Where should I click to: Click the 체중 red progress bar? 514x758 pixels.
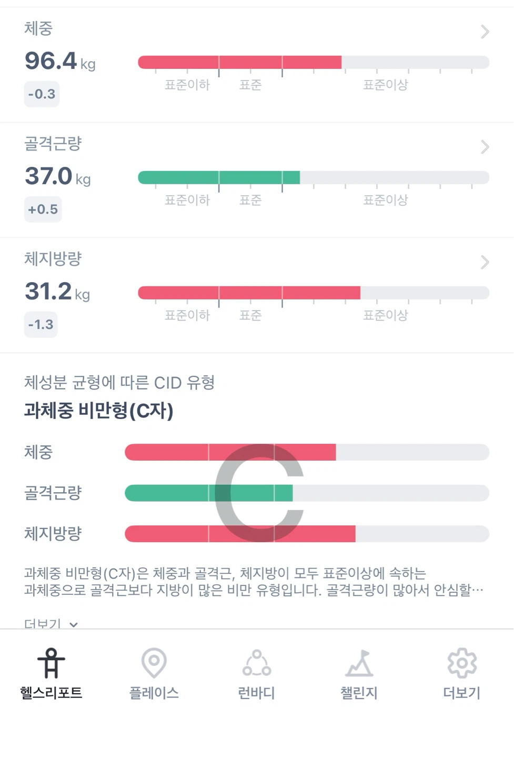(240, 63)
